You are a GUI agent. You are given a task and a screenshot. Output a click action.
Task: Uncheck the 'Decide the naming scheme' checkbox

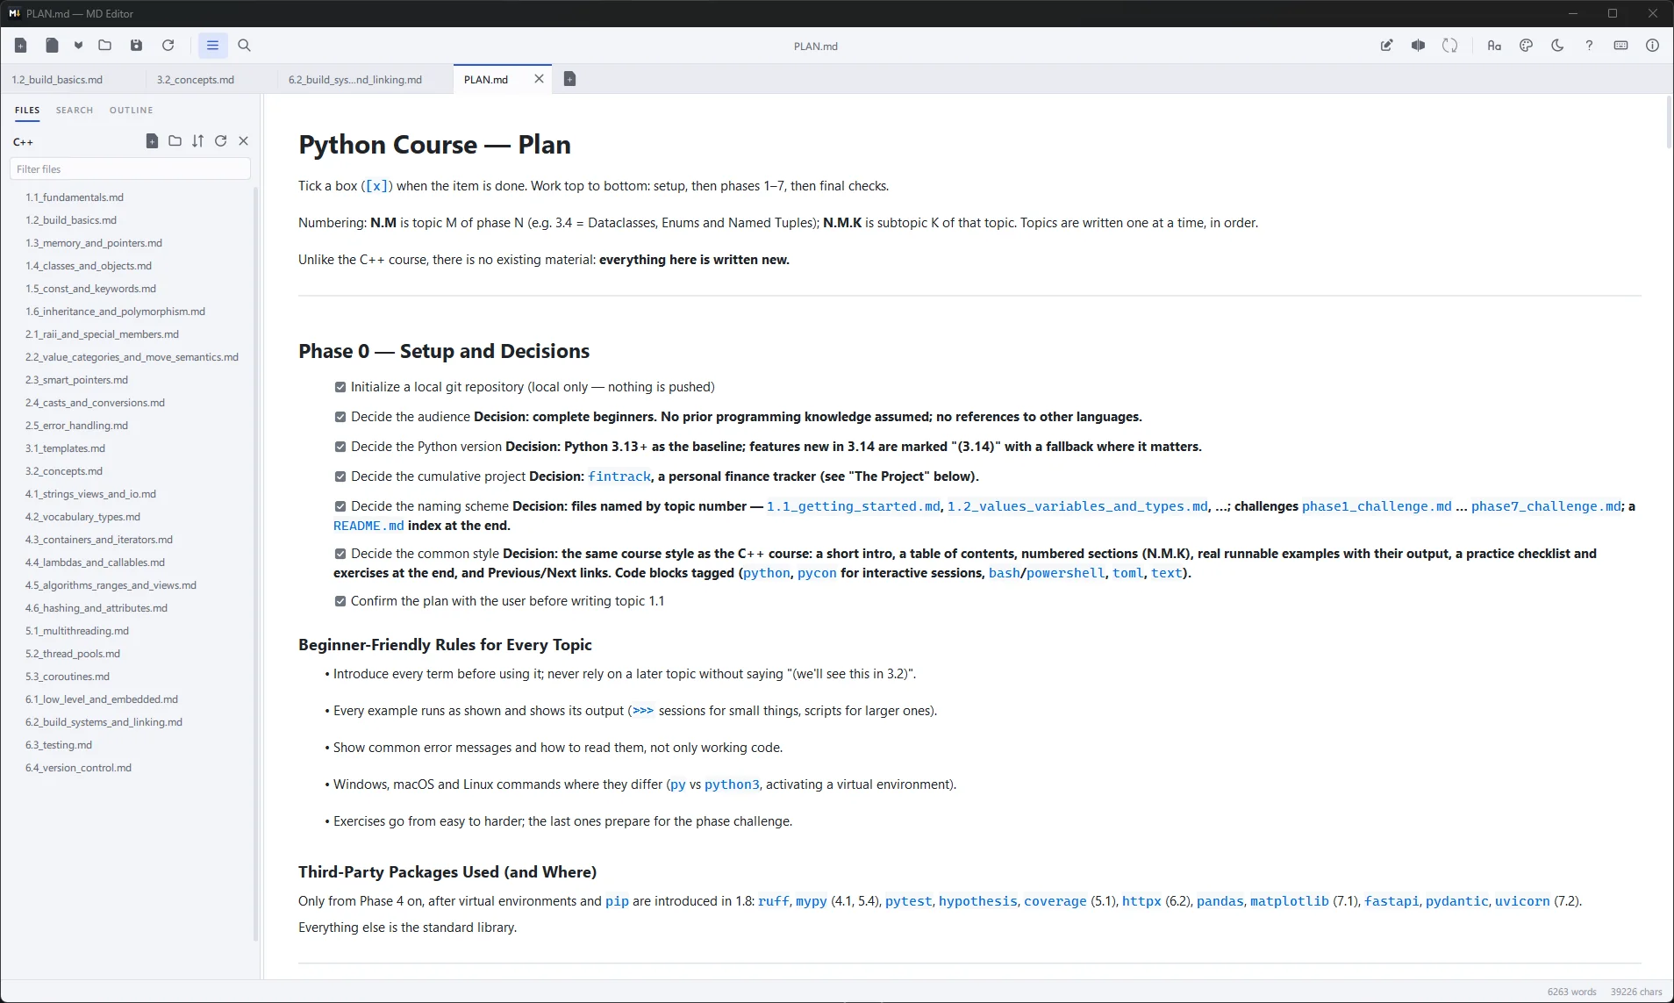(340, 506)
